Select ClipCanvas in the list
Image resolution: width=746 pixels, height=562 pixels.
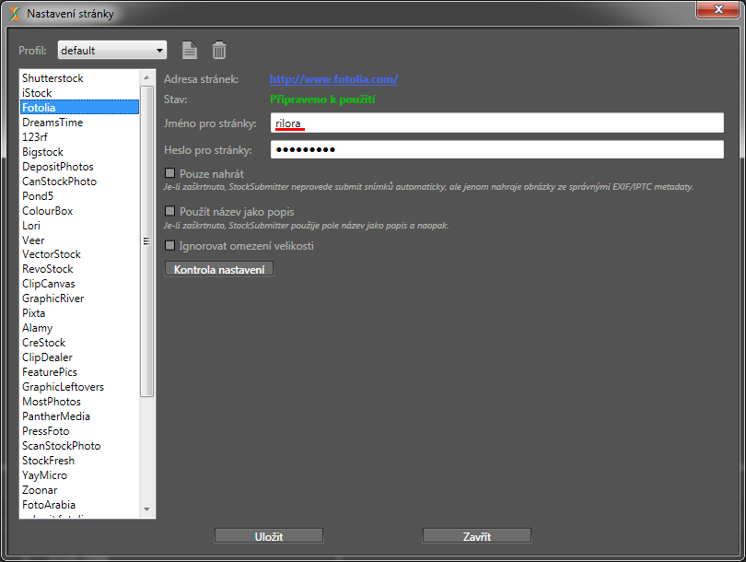point(79,284)
